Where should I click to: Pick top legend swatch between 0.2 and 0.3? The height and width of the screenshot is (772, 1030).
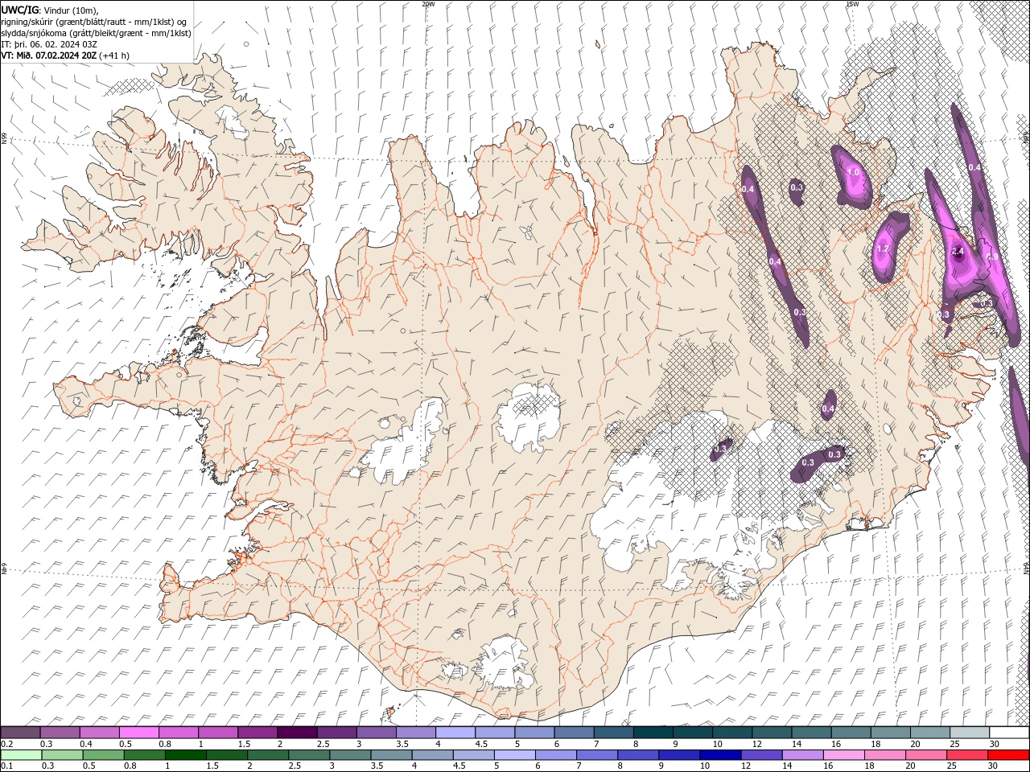click(x=20, y=733)
